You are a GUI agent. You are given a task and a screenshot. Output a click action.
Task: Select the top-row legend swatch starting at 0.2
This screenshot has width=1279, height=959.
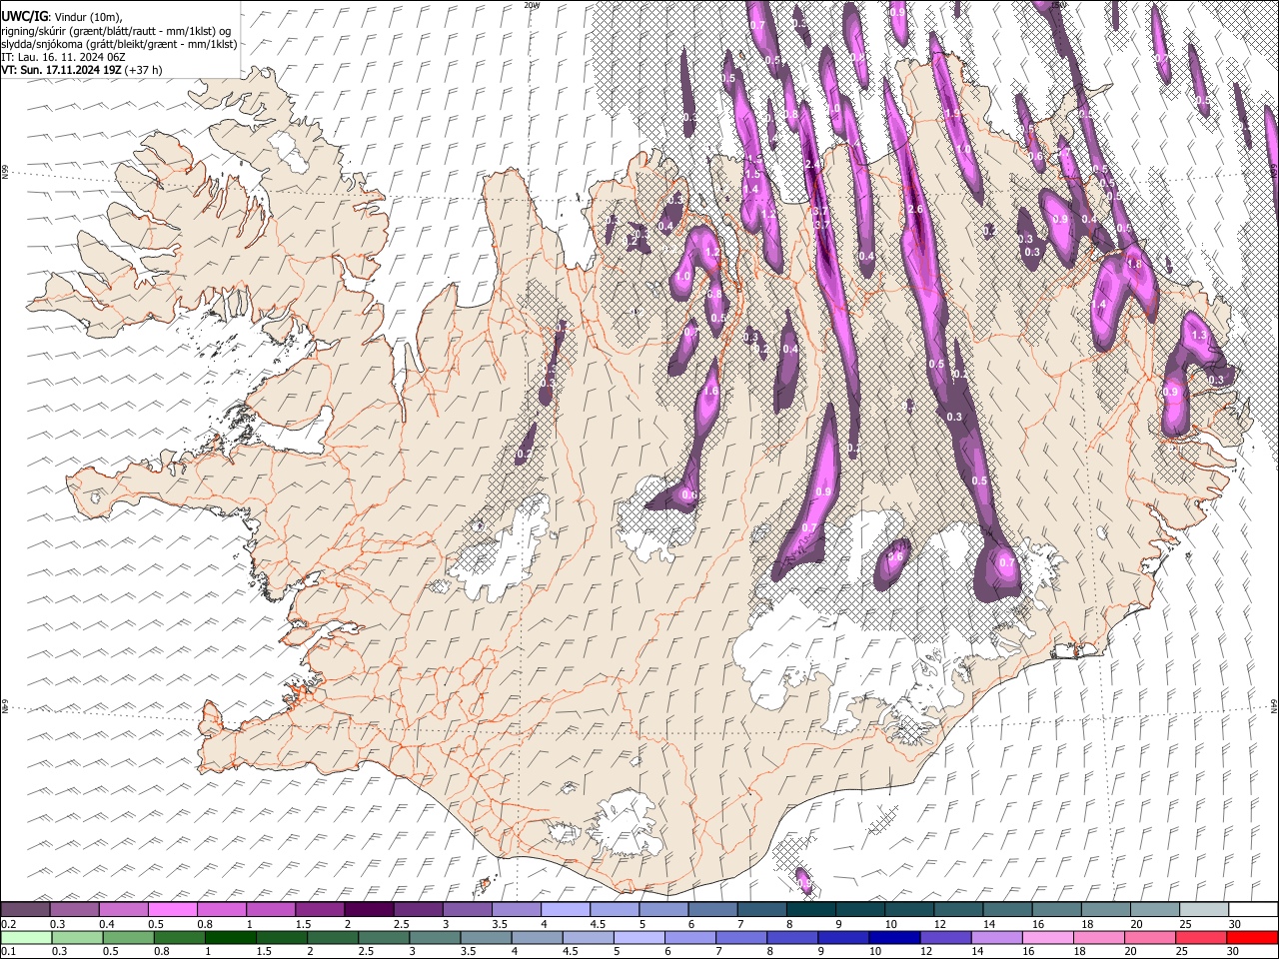(25, 910)
